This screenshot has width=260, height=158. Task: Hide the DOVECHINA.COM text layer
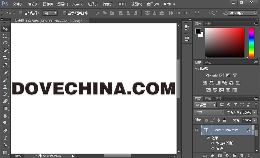(x=197, y=130)
